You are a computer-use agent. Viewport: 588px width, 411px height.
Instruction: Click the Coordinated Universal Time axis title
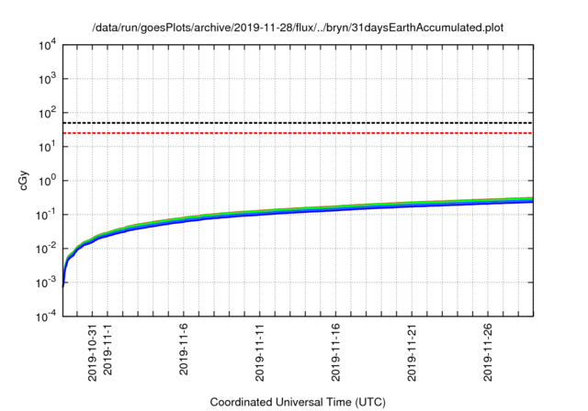(299, 401)
